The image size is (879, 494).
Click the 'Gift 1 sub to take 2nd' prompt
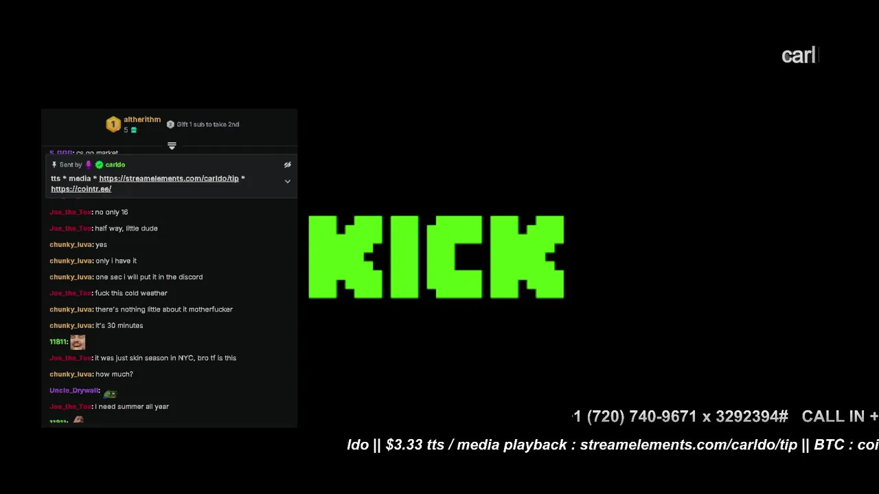pos(208,124)
